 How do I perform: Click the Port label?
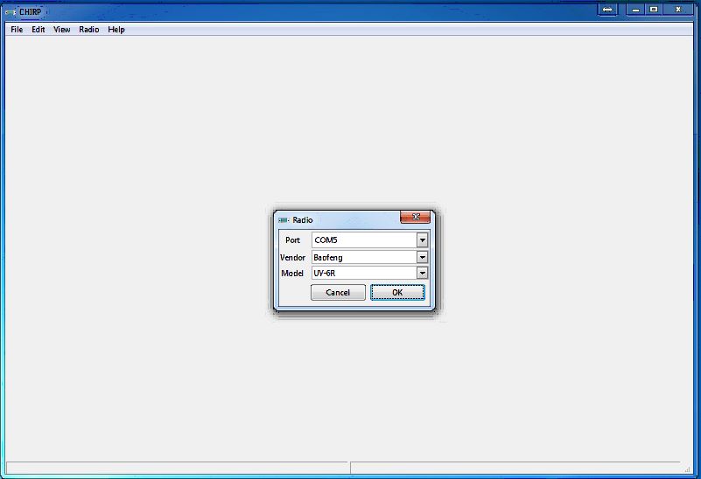[292, 240]
